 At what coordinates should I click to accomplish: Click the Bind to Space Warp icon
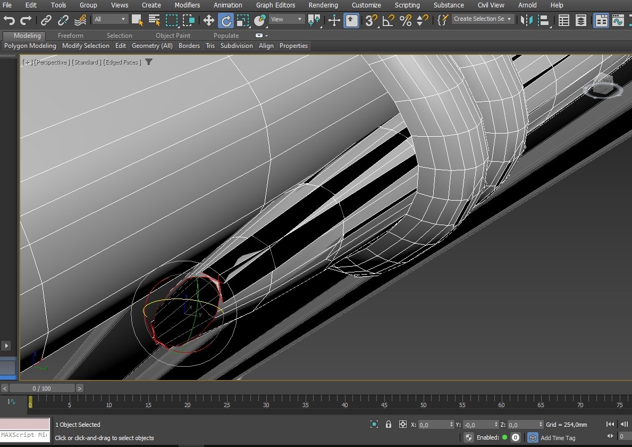coord(80,21)
